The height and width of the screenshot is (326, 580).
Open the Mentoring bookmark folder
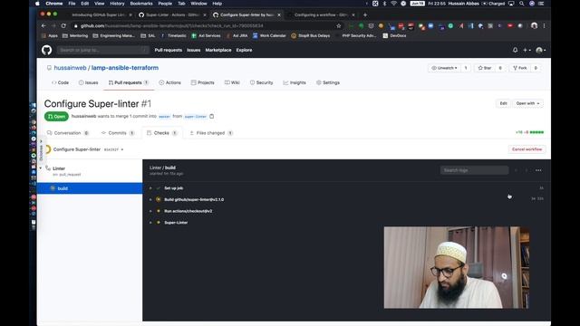(x=75, y=36)
